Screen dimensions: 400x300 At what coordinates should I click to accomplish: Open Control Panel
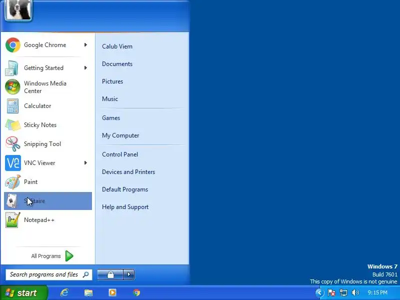120,154
